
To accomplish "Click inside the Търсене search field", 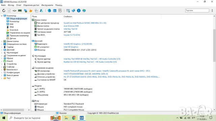I will click(197, 10).
